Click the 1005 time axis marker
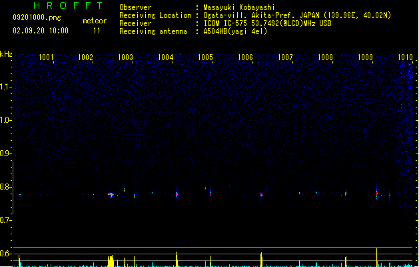419x267 pixels. coord(205,57)
